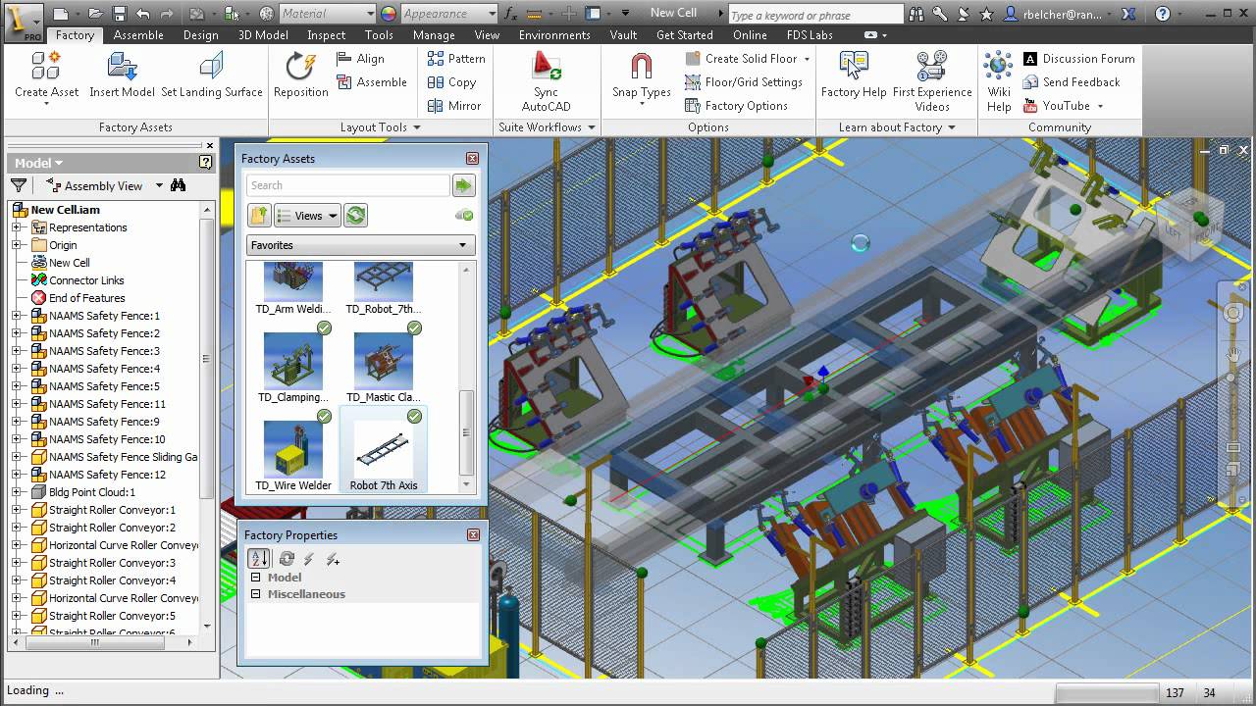
Task: Switch to the Design ribbon tab
Action: coord(201,35)
